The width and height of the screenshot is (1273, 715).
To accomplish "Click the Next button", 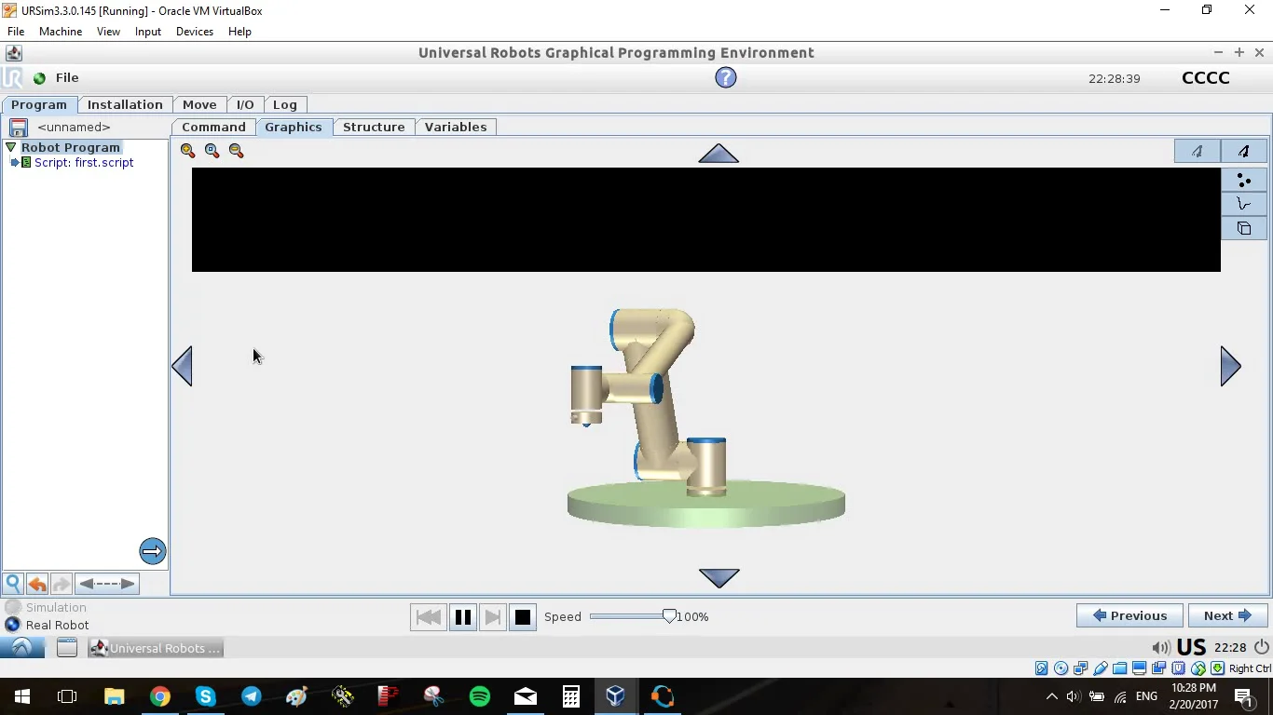I will point(1227,615).
